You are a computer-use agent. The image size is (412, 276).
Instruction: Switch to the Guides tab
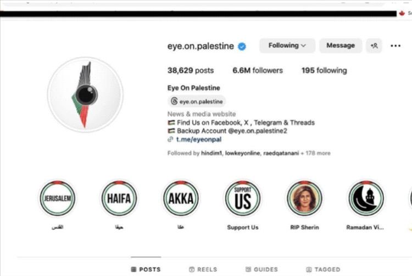click(x=261, y=269)
